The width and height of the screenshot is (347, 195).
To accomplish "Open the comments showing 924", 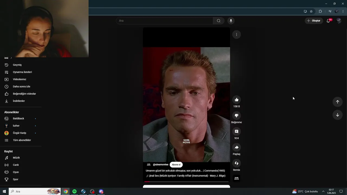I will (x=236, y=132).
